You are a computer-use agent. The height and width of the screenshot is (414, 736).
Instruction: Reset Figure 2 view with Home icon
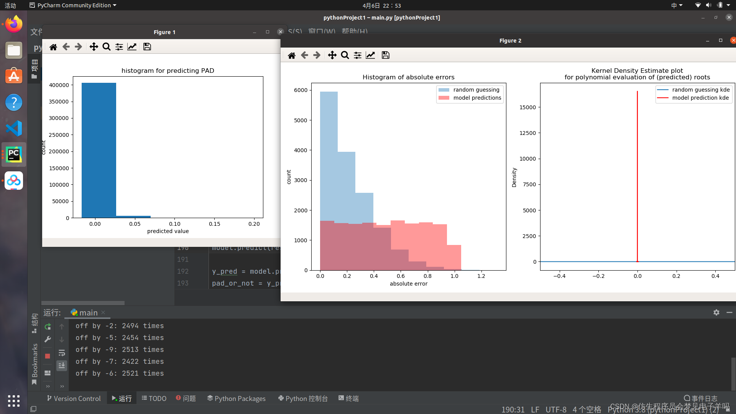[292, 55]
